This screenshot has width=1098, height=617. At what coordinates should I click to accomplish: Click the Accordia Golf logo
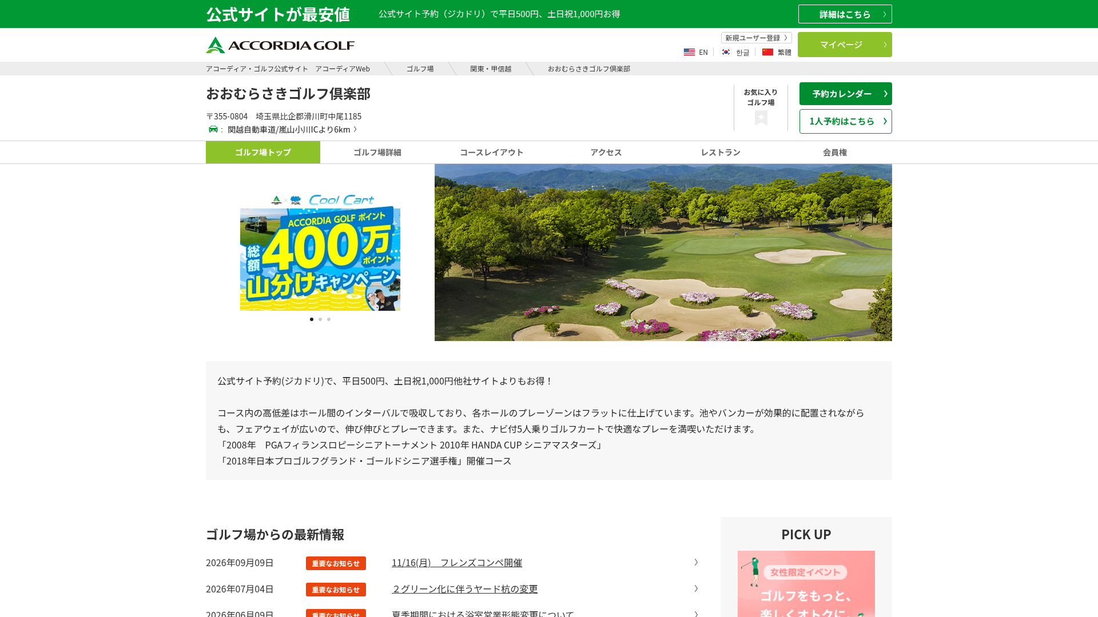pyautogui.click(x=280, y=45)
